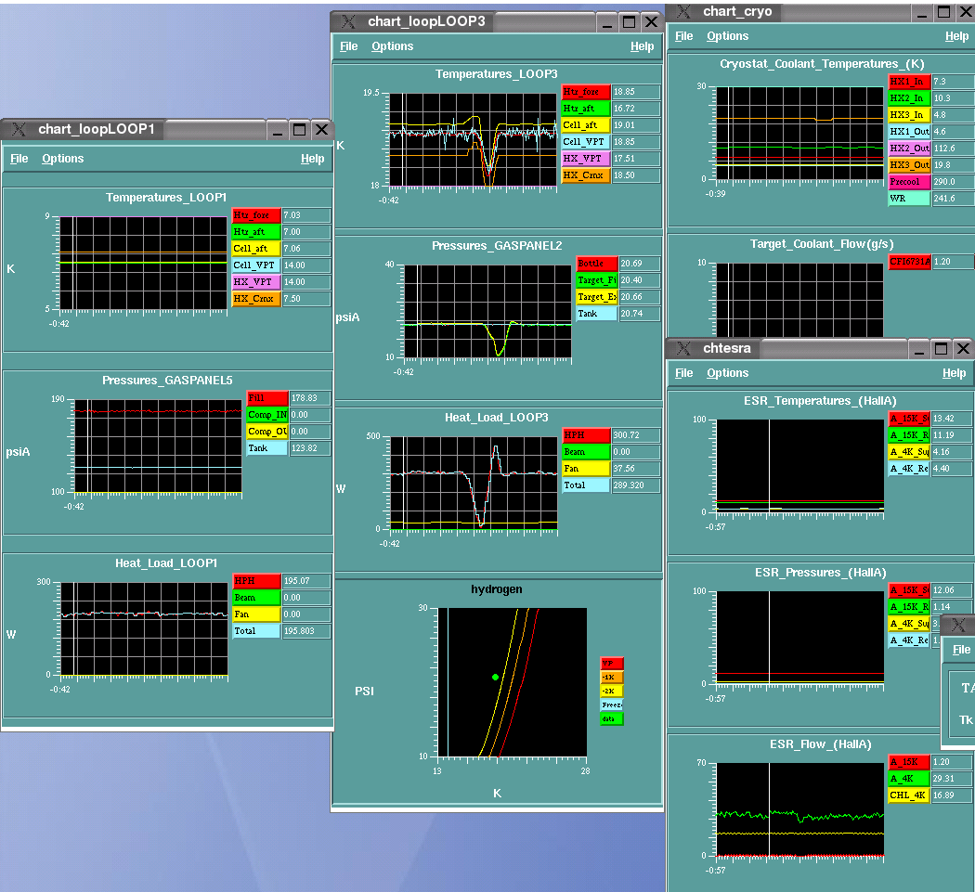Click Freeze swatch in hydrogen legend

coord(612,705)
